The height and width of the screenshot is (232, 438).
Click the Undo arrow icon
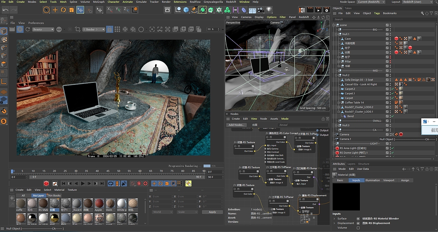click(x=5, y=10)
